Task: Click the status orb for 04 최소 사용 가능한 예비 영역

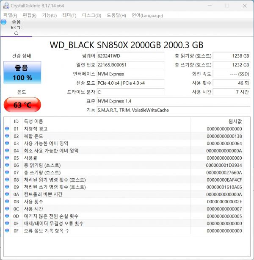Action: (x=7, y=150)
